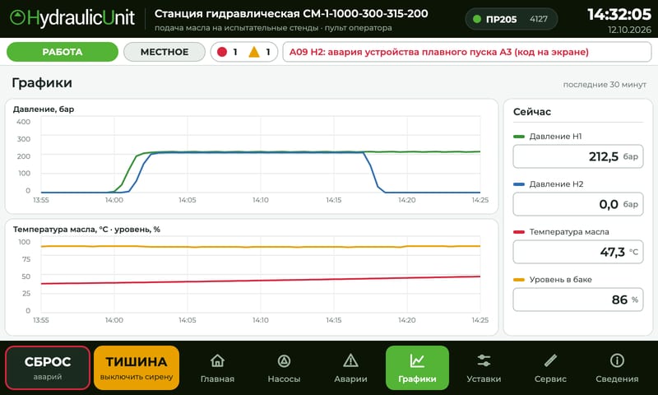Screen dimensions: 658x395
Task: Click the HydraulicUnit logo
Action: 72,18
